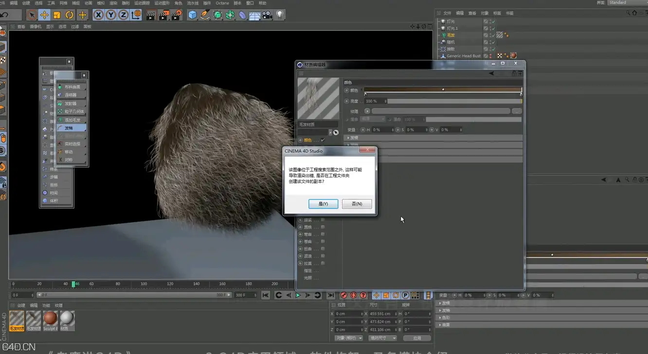Screen dimensions: 648x354
Task: Click texture browse ellipsis button in material editor
Action: pyautogui.click(x=517, y=111)
